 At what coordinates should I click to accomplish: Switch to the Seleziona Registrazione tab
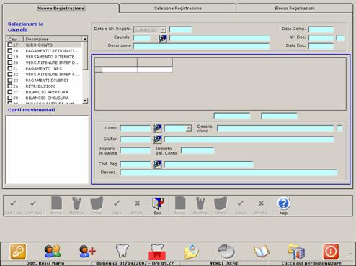[x=178, y=9]
